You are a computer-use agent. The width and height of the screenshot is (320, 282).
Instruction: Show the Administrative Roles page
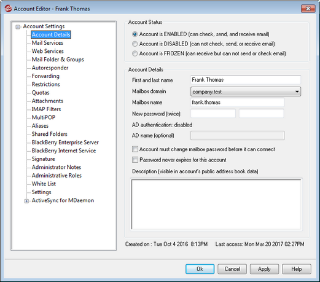coord(57,176)
